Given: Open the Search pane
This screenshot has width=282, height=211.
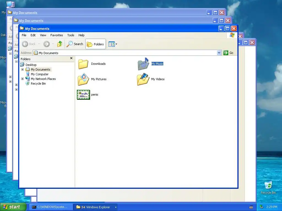Looking at the screenshot, I should 75,44.
